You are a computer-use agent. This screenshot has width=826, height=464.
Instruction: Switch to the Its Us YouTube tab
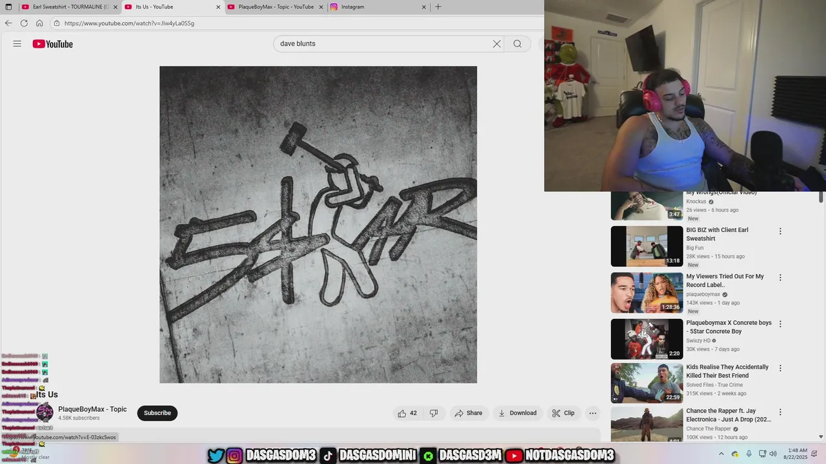(x=172, y=7)
